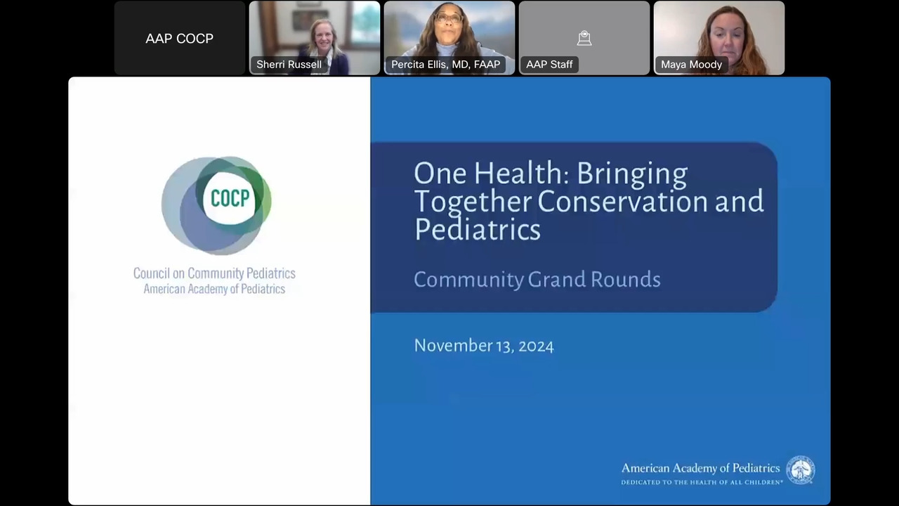Image resolution: width=899 pixels, height=506 pixels.
Task: Click the American Academy of Pediatrics seal emblem
Action: point(800,470)
